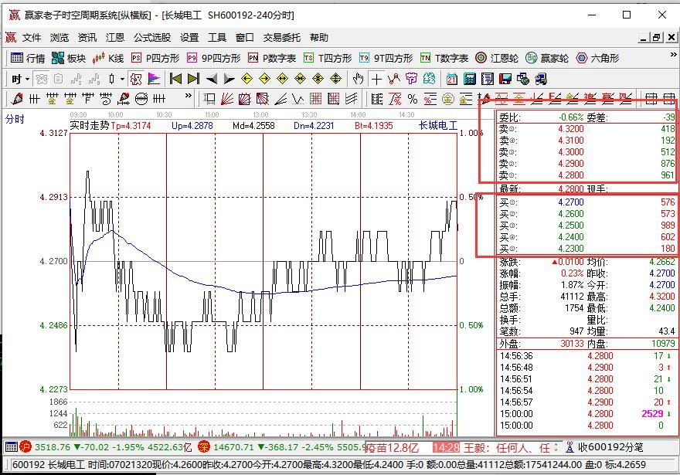Open the 文件 menu

[32, 38]
